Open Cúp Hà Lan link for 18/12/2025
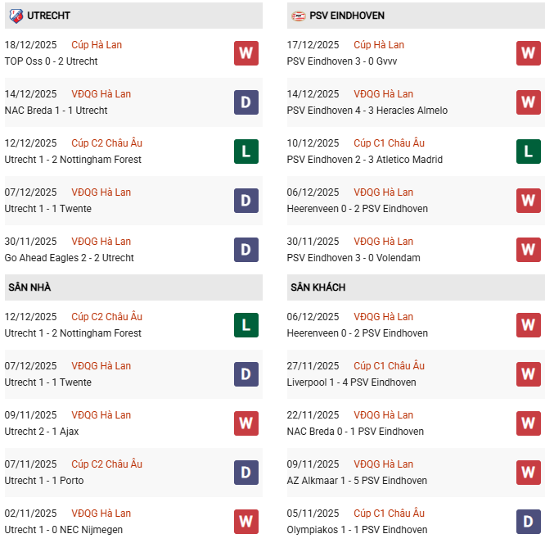The width and height of the screenshot is (545, 543). 97,45
